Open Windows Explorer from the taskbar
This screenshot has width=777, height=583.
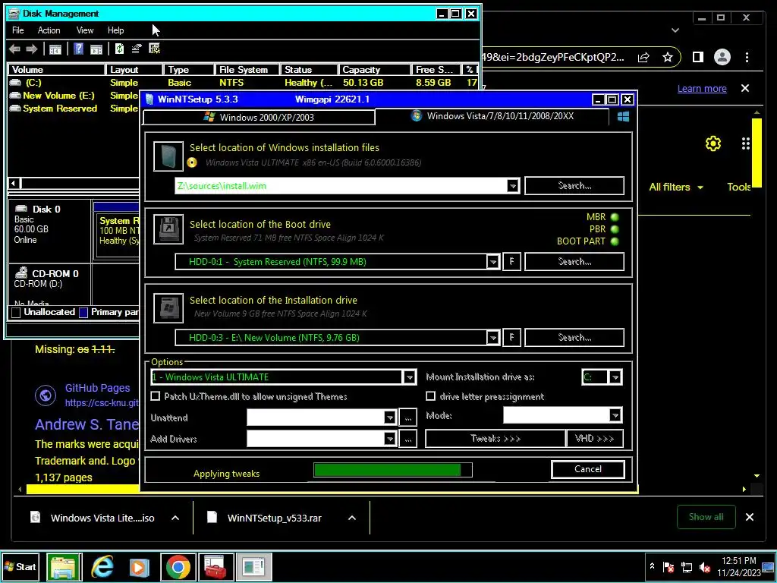(x=64, y=566)
